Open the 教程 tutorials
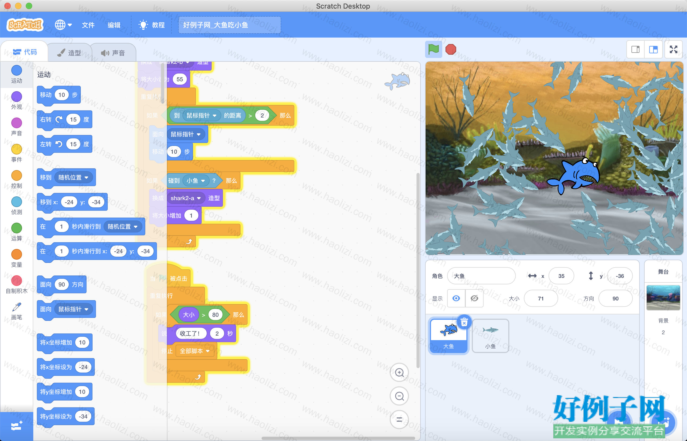687x441 pixels. tap(152, 25)
